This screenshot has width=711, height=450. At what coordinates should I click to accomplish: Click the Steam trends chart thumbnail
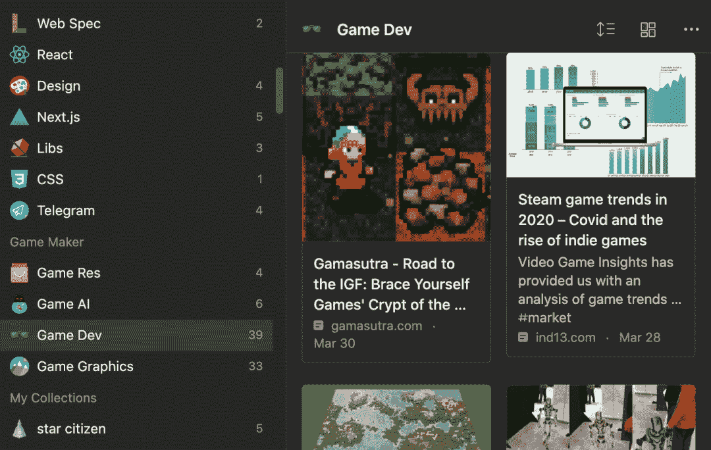[600, 115]
